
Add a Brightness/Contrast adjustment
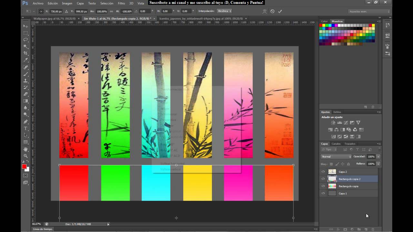(333, 123)
